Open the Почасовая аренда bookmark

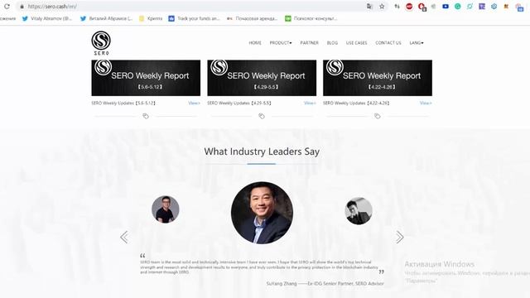pyautogui.click(x=252, y=18)
